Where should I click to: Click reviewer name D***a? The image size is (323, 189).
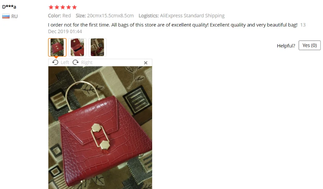point(9,7)
